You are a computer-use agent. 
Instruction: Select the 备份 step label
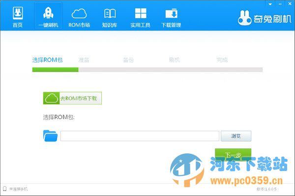click(x=128, y=60)
